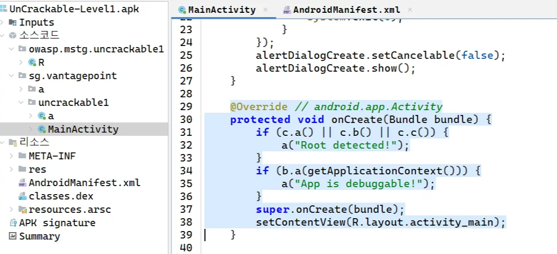Image resolution: width=557 pixels, height=254 pixels.
Task: Select the Inputs tree row
Action: coord(84,22)
